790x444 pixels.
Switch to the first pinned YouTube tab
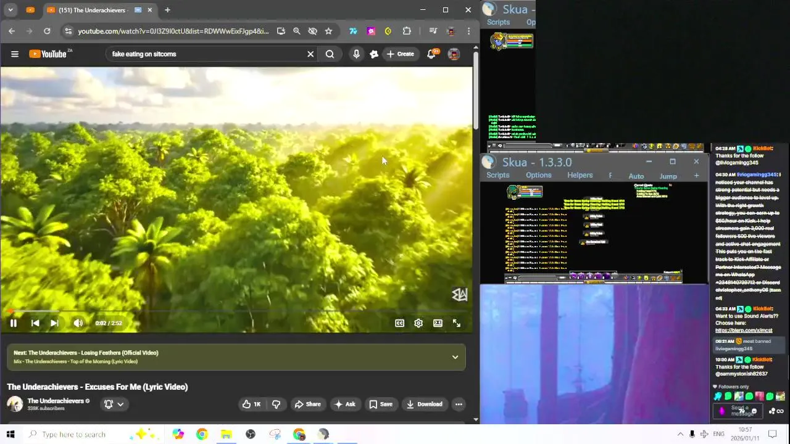pyautogui.click(x=31, y=10)
